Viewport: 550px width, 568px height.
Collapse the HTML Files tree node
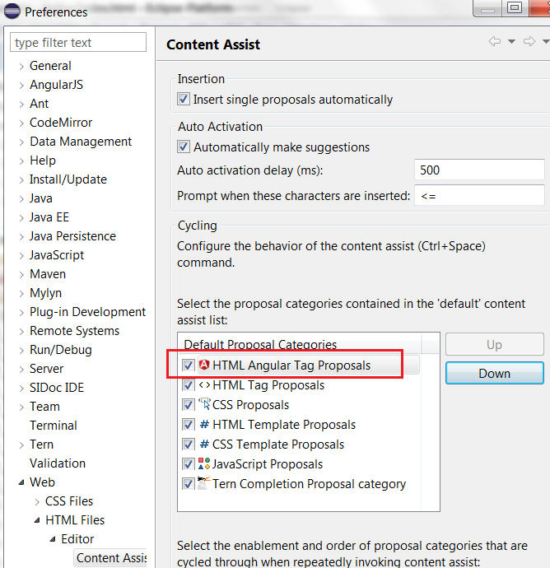coord(37,520)
